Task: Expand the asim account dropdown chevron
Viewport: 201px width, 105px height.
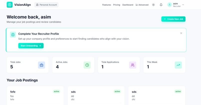Action: pos(183,5)
